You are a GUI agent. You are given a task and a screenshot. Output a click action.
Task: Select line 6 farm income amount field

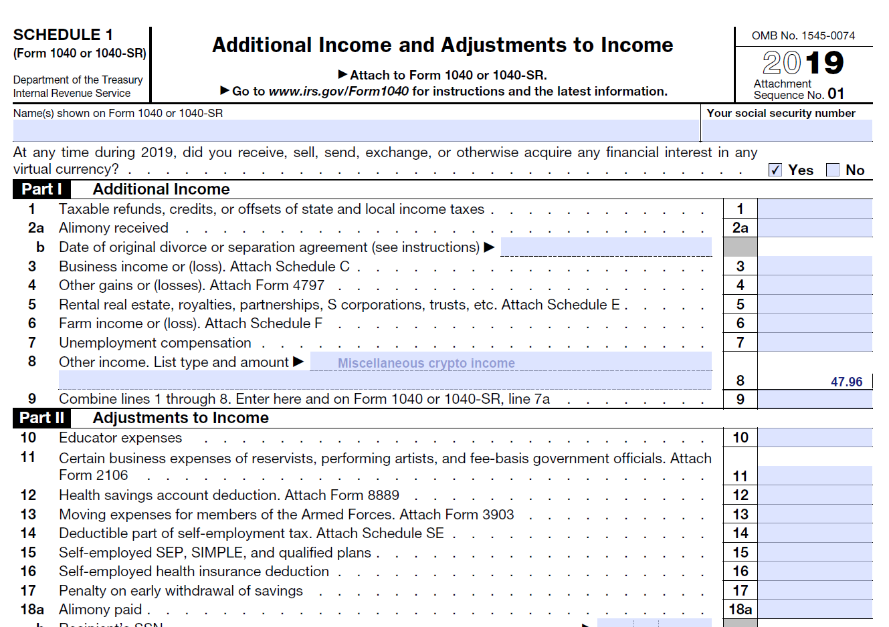[815, 323]
